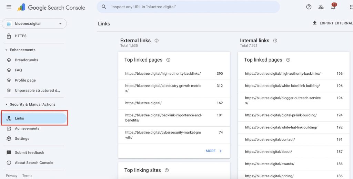The height and width of the screenshot is (179, 353).
Task: Click the URL inspection search field
Action: point(188,7)
